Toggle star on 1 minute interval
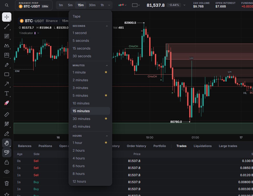 point(106,72)
